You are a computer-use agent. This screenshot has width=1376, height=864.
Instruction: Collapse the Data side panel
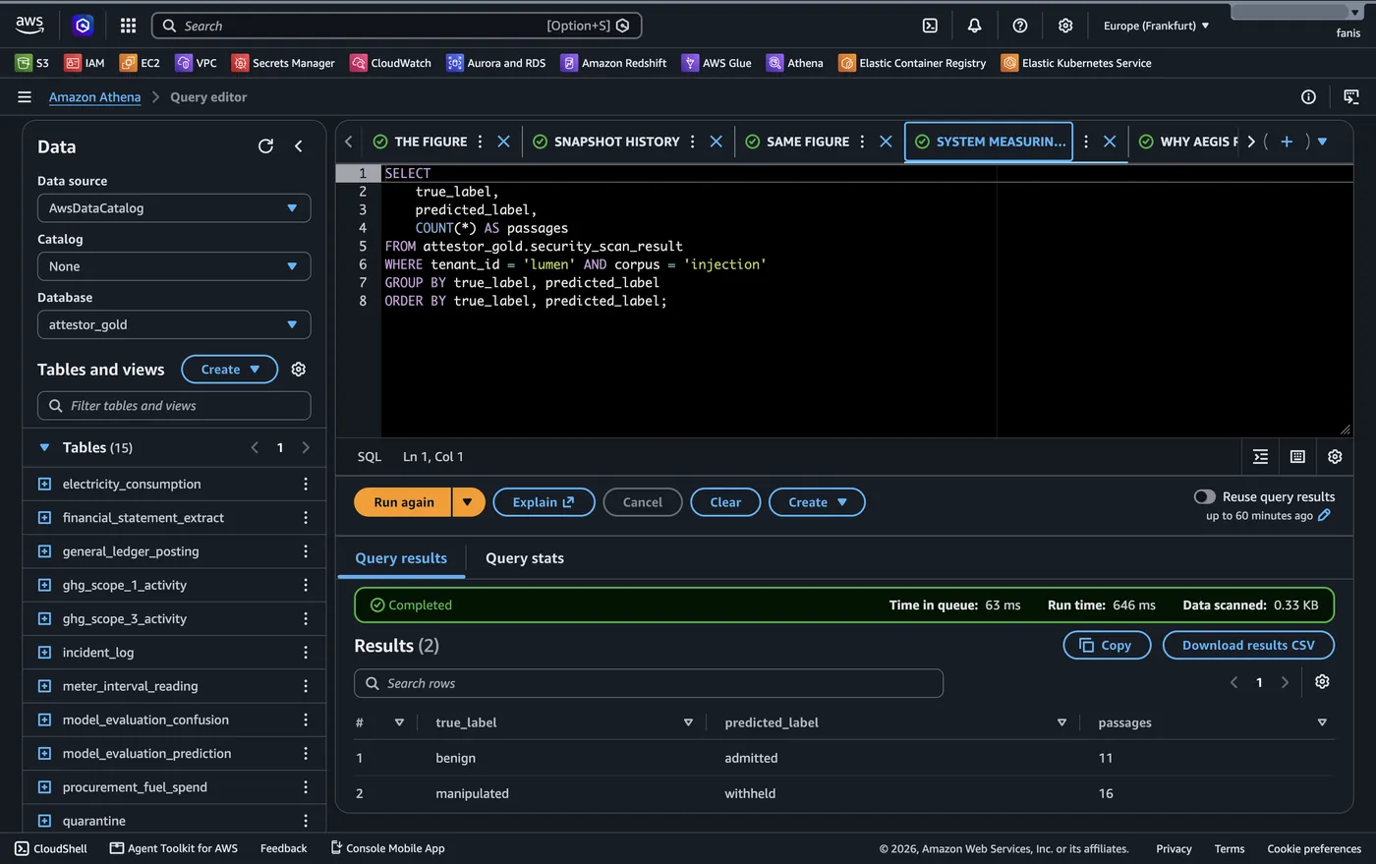[299, 146]
